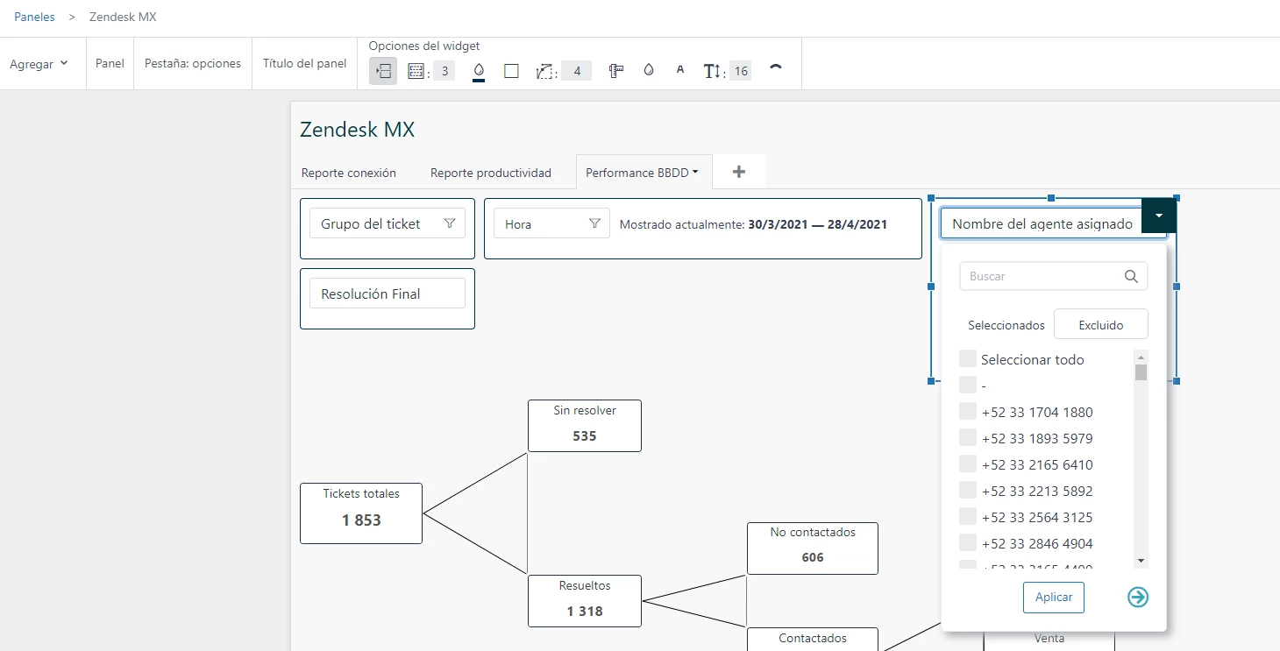Select the No contactados 606 box
Screen dimensions: 1280x651
pyautogui.click(x=813, y=548)
